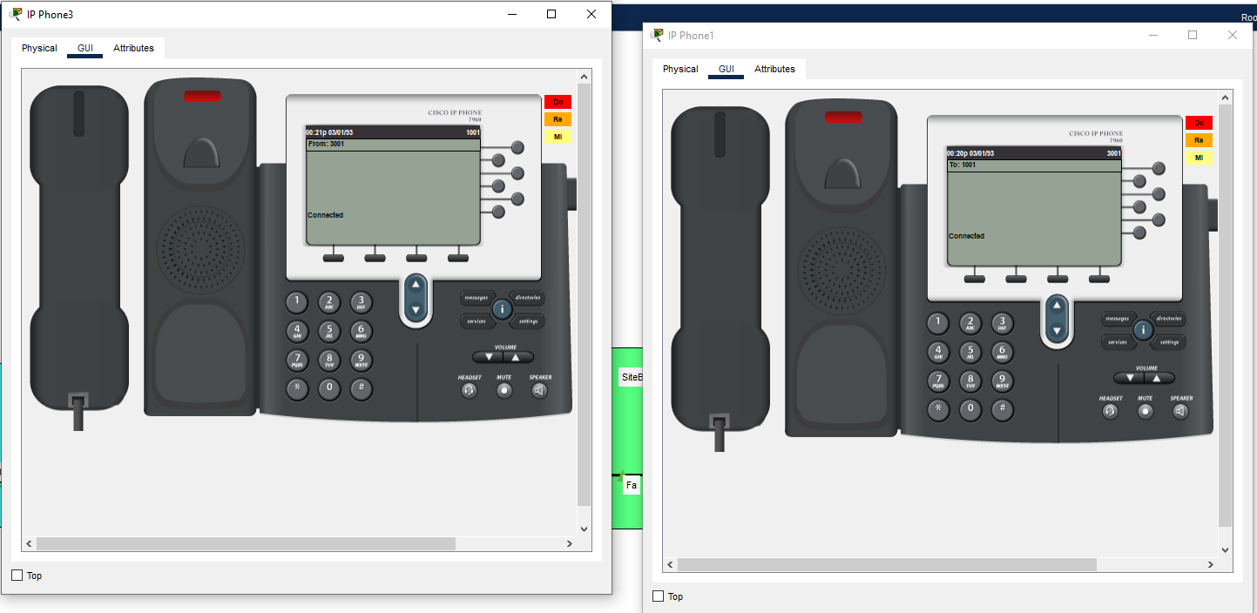Click the messages button on IP Phone3

coord(476,298)
